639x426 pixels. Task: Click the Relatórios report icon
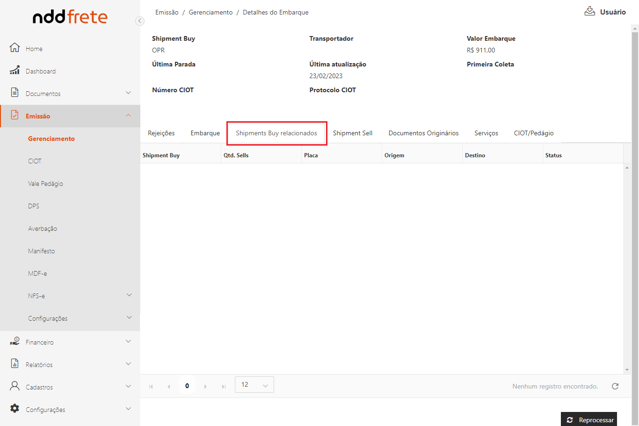point(15,364)
